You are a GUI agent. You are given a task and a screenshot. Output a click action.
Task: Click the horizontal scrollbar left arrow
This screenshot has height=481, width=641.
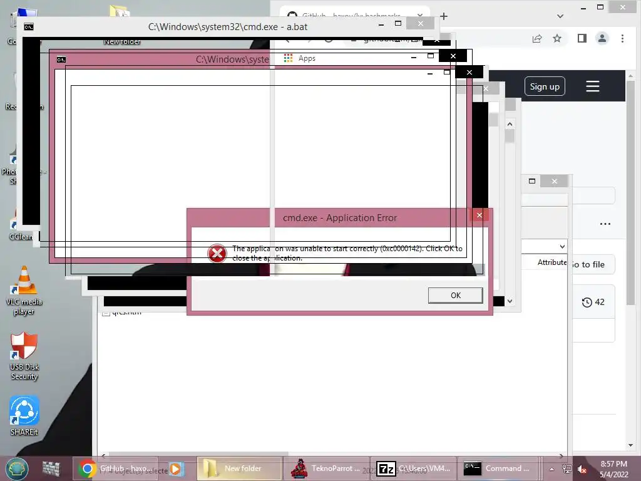[103, 455]
